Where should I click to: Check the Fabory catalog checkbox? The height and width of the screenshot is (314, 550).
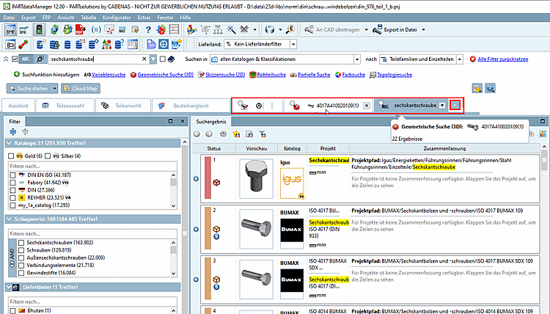13,183
